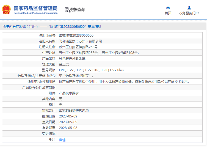207x148 pixels.
Task: Click the 其他内容 label
Action: tap(49, 99)
